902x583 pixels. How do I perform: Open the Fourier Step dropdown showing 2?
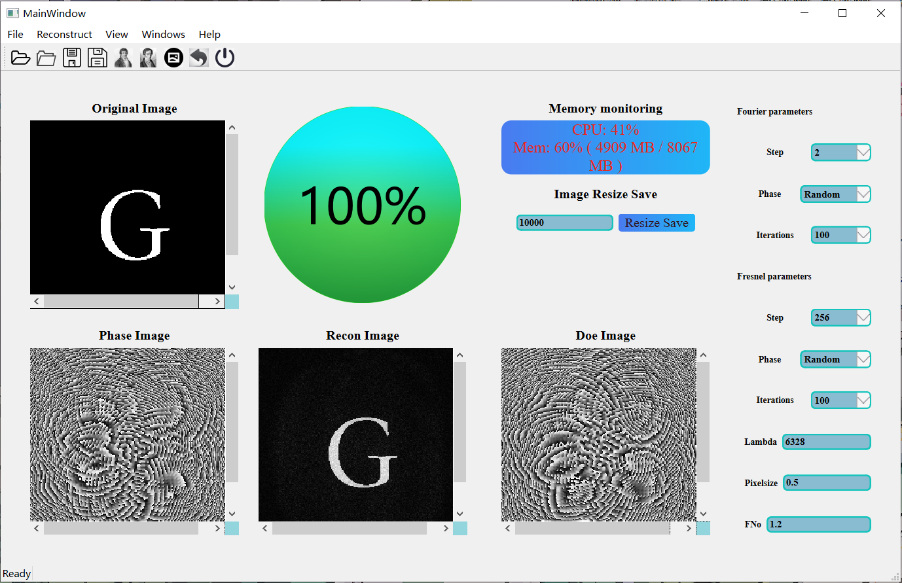point(840,152)
